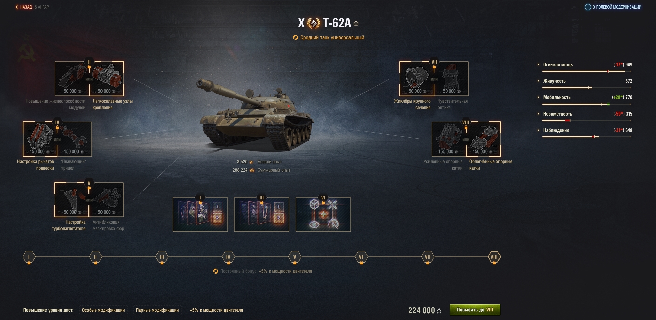The width and height of the screenshot is (656, 320).
Task: Select Чувствительная оптика modification icon
Action: click(x=451, y=79)
